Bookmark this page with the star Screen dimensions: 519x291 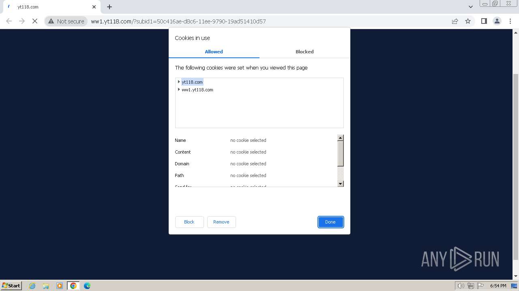[468, 21]
